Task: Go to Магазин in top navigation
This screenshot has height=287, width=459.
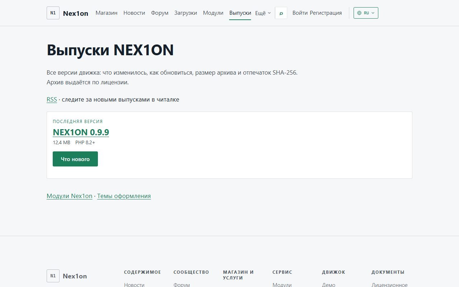Action: tap(107, 13)
